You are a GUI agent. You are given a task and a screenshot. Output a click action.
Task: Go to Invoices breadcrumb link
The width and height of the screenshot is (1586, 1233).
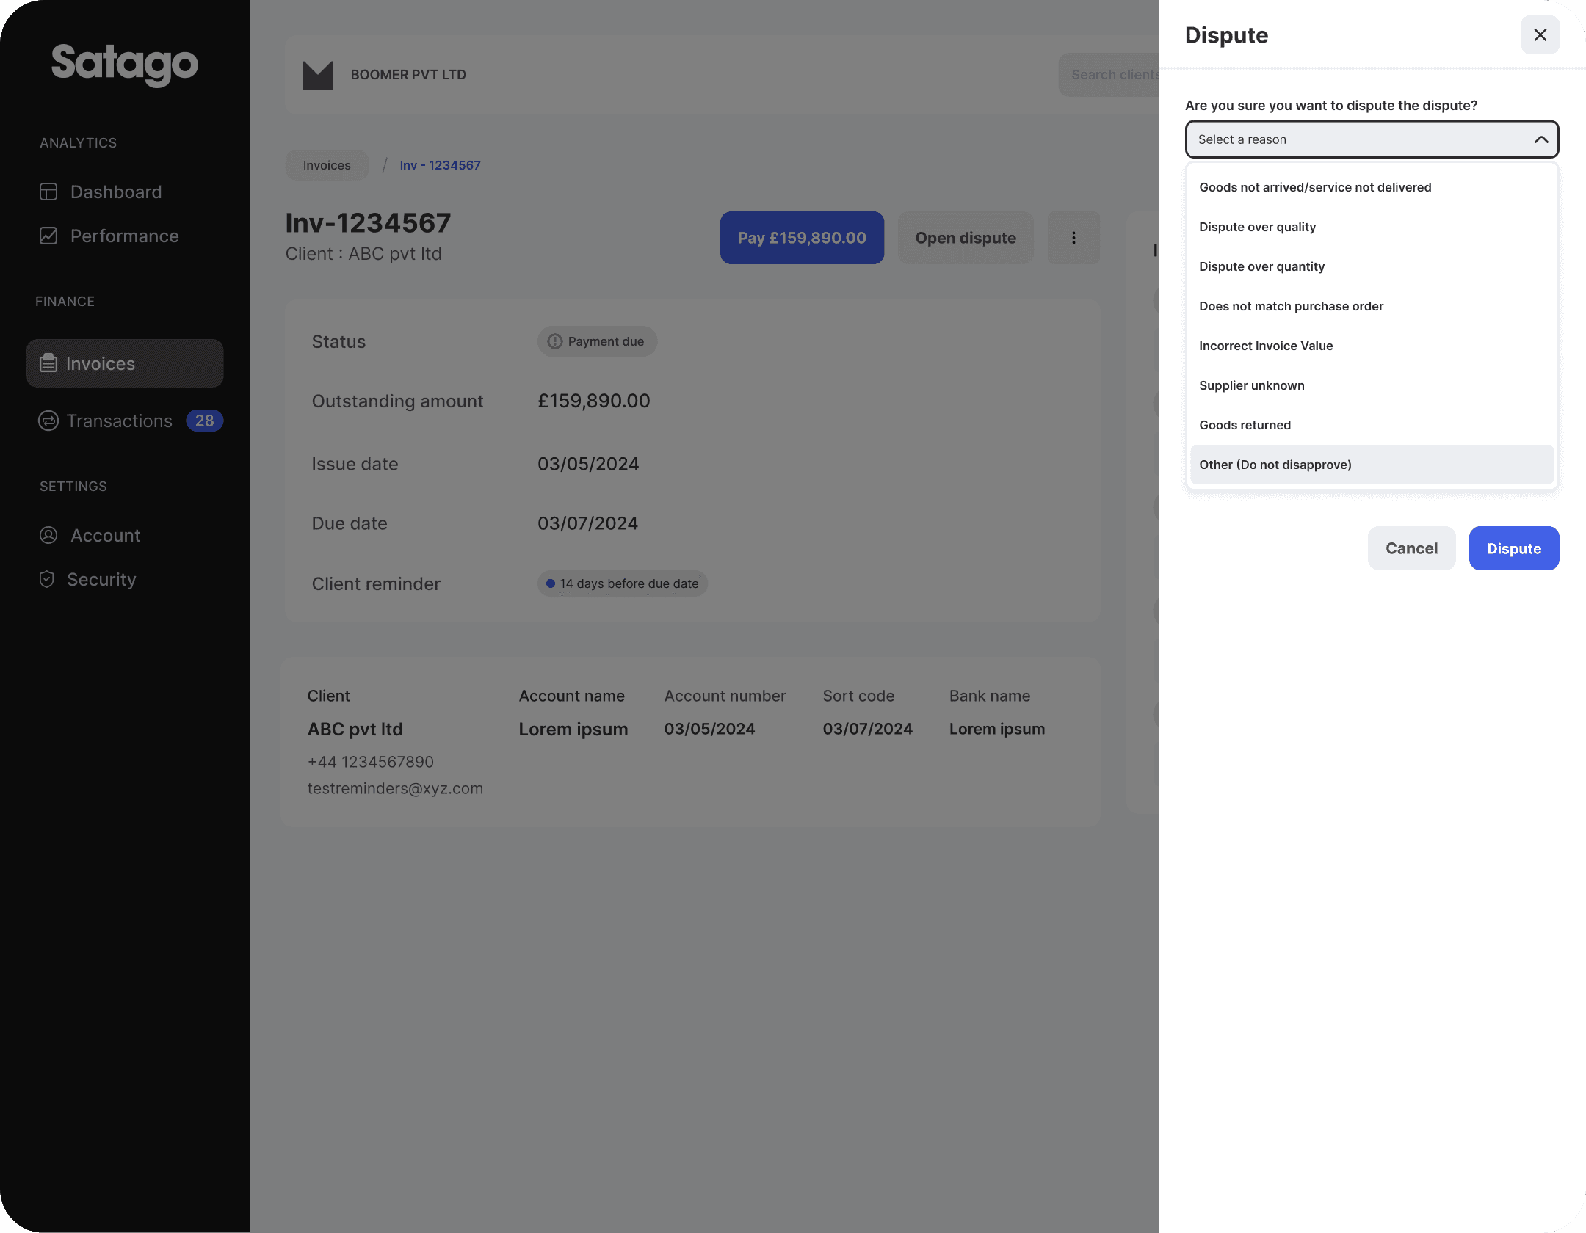point(327,165)
